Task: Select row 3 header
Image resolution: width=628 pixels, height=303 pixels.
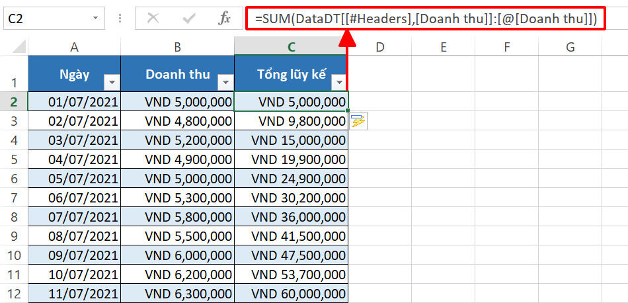Action: pyautogui.click(x=14, y=120)
